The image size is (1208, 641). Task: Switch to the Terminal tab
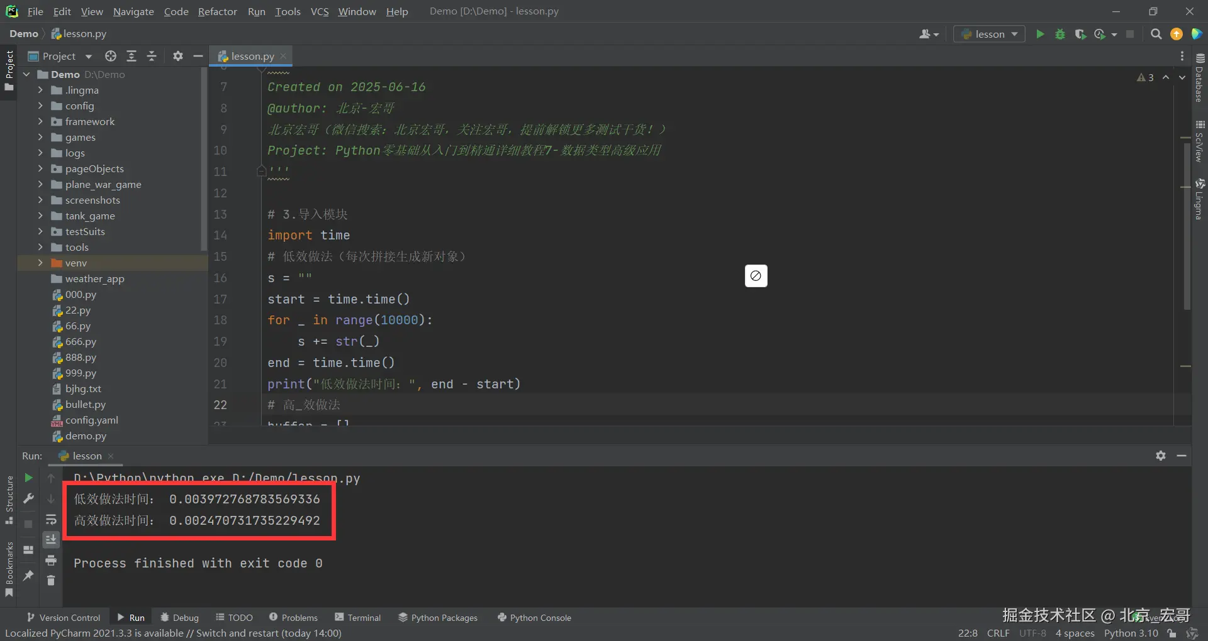pos(358,618)
